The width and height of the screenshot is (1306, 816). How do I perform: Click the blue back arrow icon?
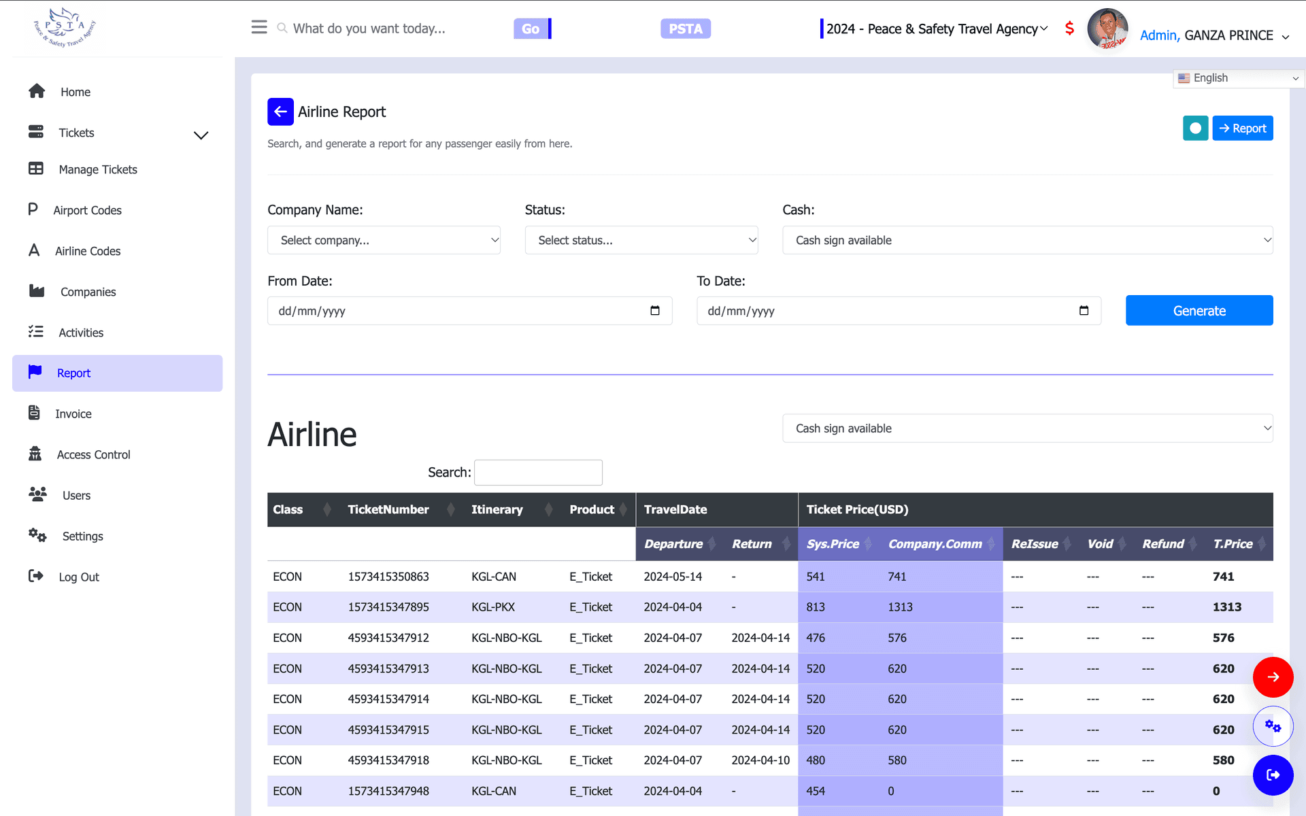point(280,112)
